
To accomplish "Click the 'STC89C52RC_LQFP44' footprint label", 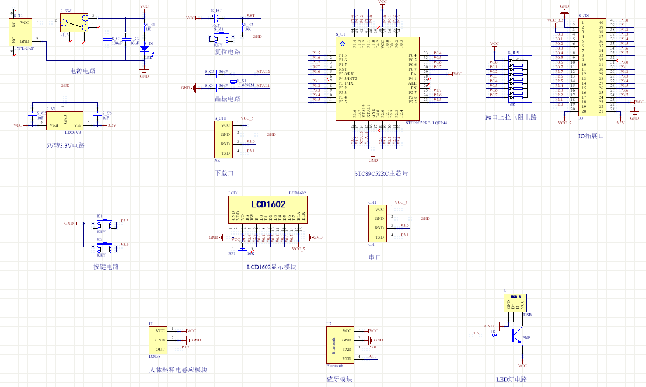I will coord(426,123).
